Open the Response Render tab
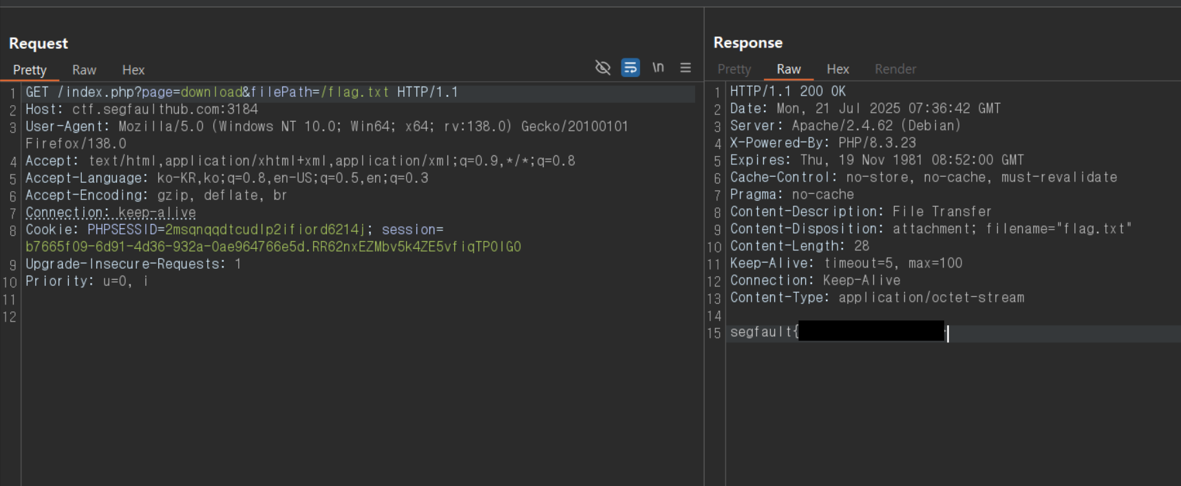 click(x=895, y=69)
